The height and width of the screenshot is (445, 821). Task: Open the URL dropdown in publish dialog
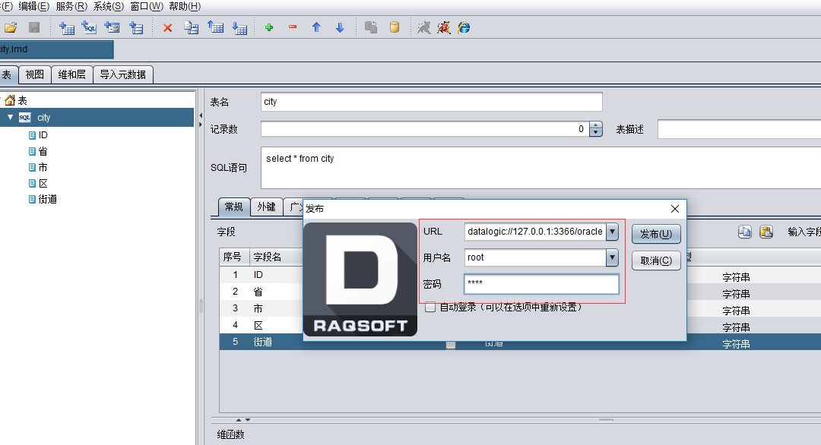tap(612, 232)
